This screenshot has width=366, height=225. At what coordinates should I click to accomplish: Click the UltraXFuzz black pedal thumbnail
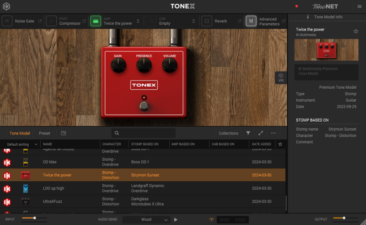25,202
